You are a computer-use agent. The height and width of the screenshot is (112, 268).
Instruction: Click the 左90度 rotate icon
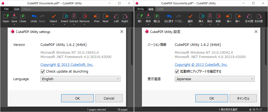pyautogui.click(x=249, y=16)
